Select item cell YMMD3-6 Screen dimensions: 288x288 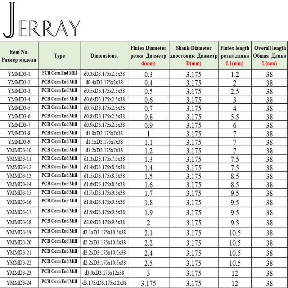point(19,116)
